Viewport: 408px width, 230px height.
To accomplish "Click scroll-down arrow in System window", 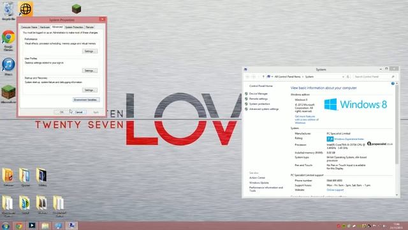I will pyautogui.click(x=397, y=195).
